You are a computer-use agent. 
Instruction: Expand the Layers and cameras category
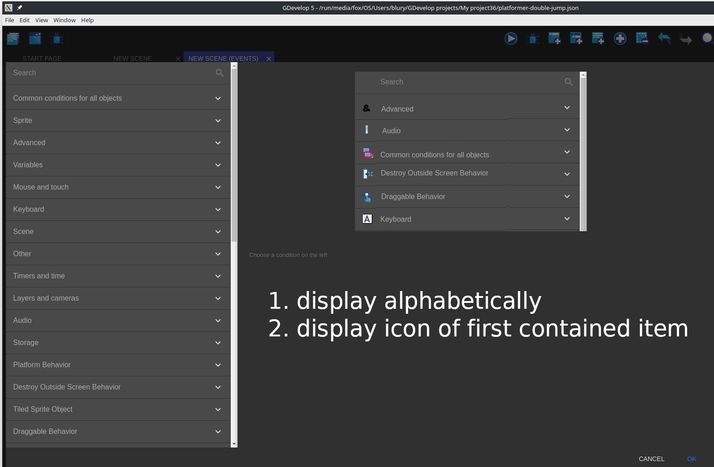tap(118, 298)
